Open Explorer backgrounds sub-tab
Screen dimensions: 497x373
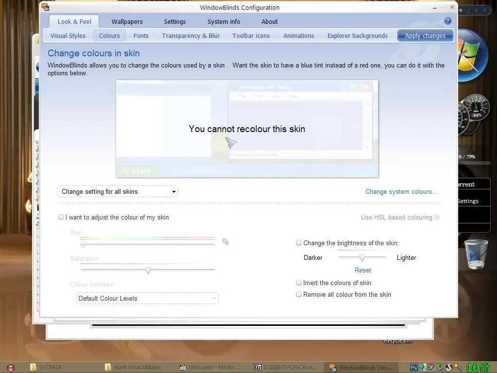click(x=358, y=36)
